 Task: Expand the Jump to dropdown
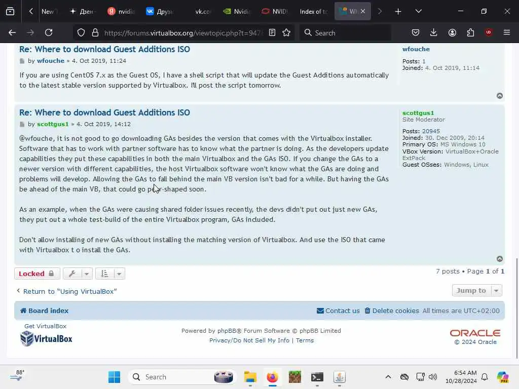[x=477, y=290]
